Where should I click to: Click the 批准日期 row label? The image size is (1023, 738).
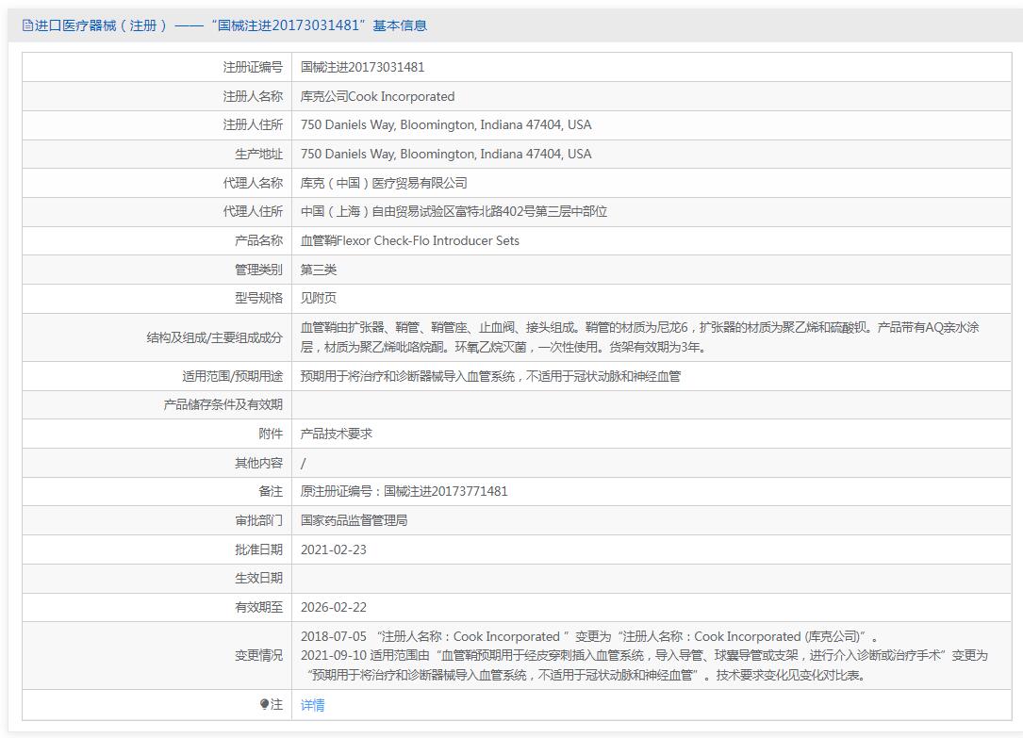(x=259, y=549)
